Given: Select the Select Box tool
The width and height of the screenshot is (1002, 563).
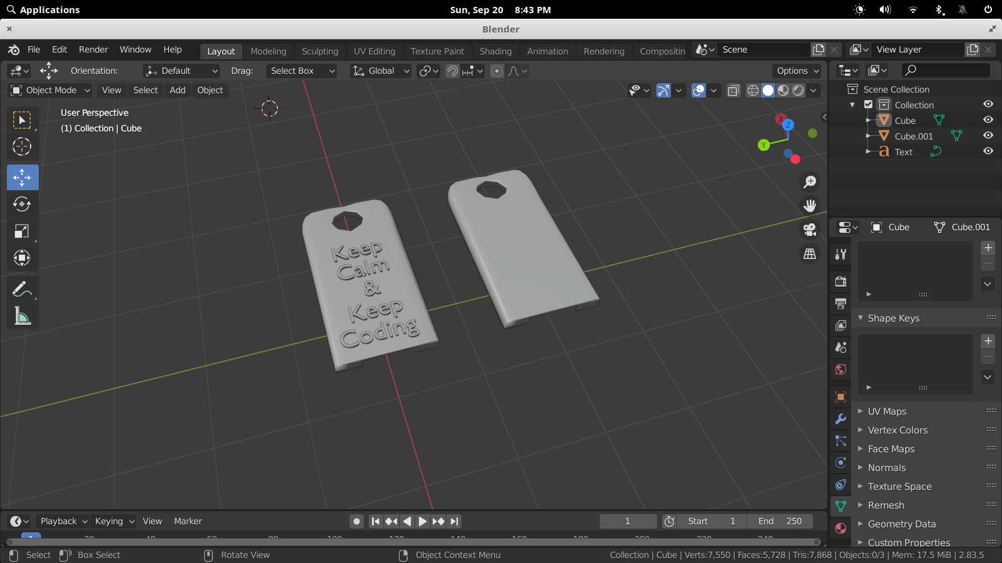Looking at the screenshot, I should click(22, 119).
